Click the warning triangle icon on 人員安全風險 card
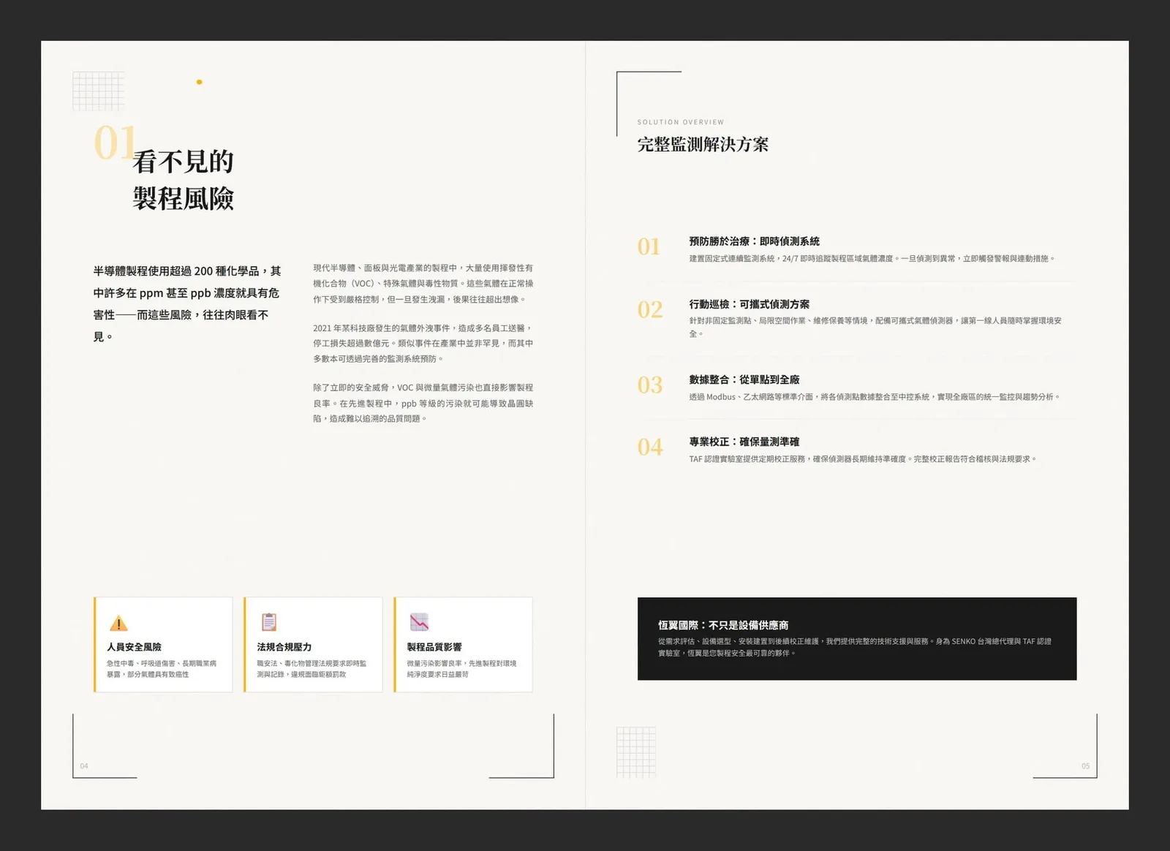The height and width of the screenshot is (851, 1170). pyautogui.click(x=118, y=623)
